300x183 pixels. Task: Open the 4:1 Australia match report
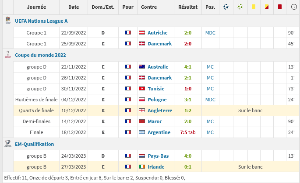pyautogui.click(x=187, y=67)
